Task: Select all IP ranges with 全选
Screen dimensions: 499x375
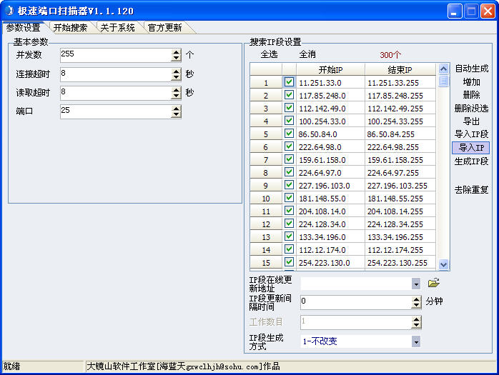Action: (x=269, y=54)
